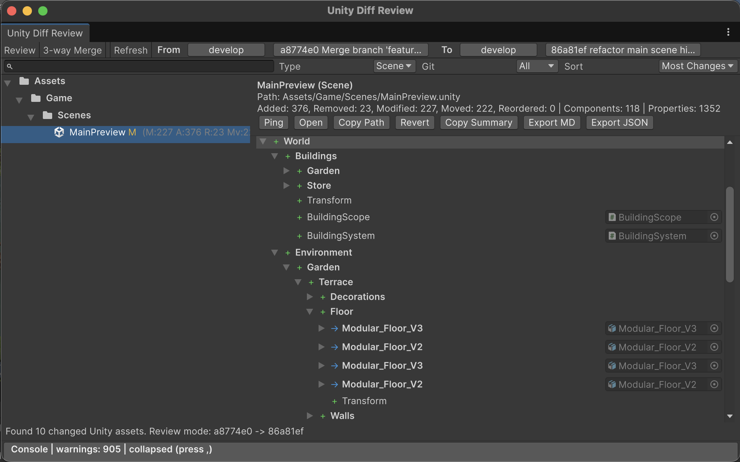Click the prefab cube icon for Modular_Floor_V3
Viewport: 740px width, 462px height.
click(611, 328)
